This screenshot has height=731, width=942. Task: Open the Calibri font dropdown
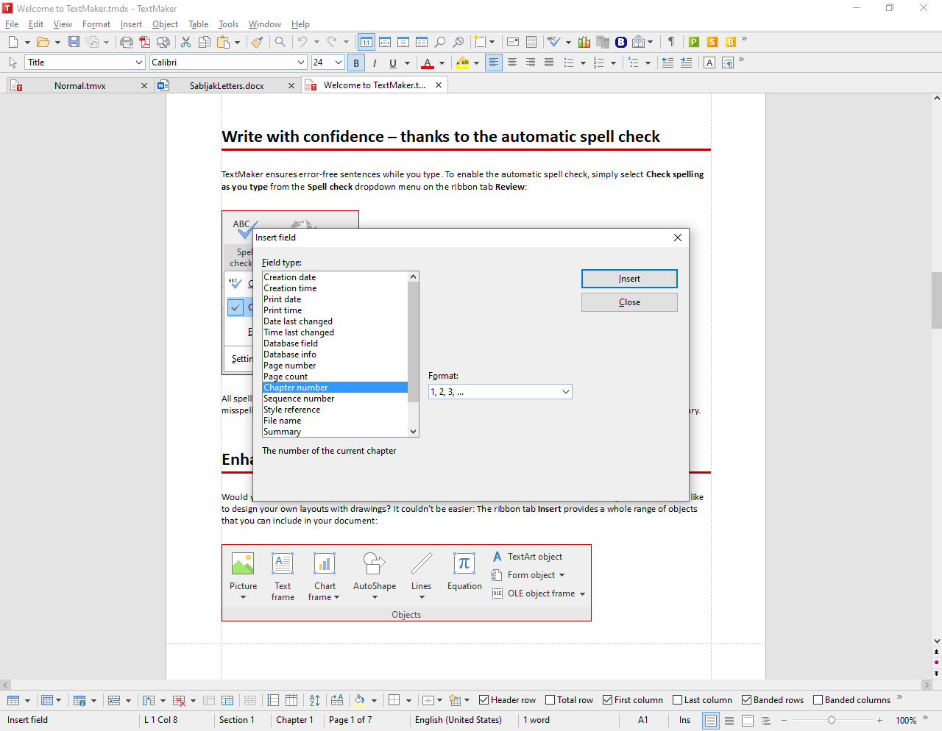(301, 63)
